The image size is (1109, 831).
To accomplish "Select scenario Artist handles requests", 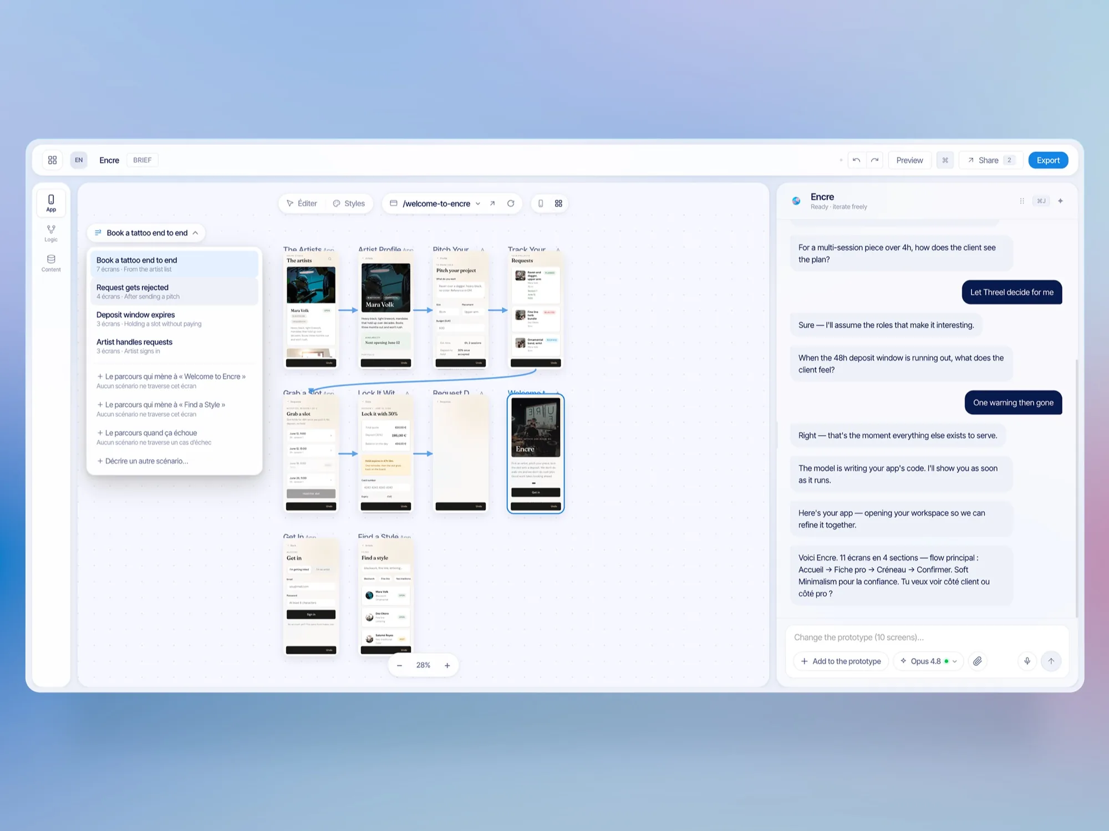I will (x=175, y=346).
